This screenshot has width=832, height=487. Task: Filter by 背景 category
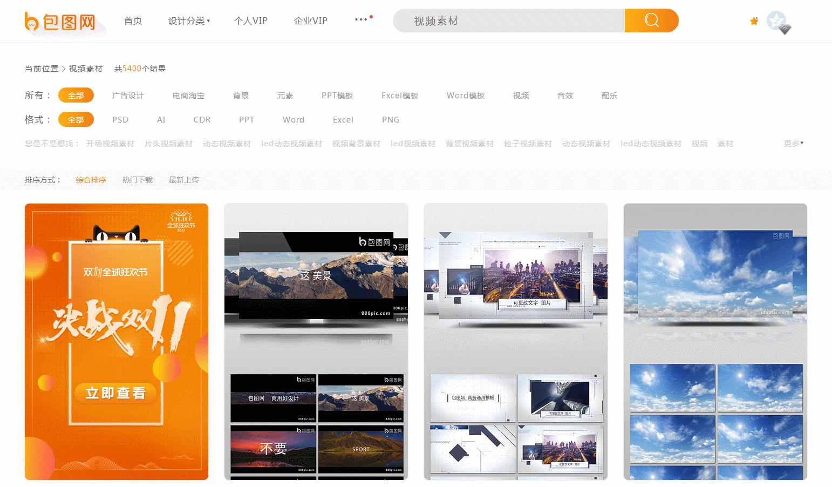pos(241,96)
